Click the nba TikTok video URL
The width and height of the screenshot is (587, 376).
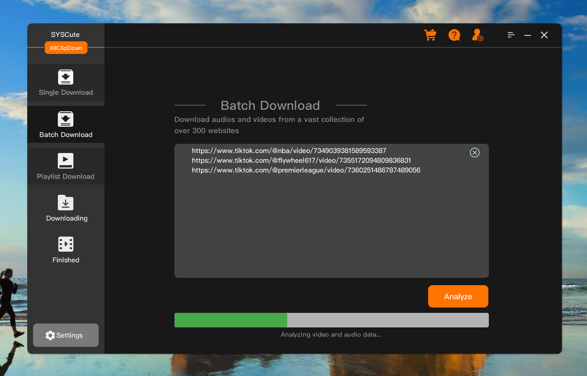(289, 151)
